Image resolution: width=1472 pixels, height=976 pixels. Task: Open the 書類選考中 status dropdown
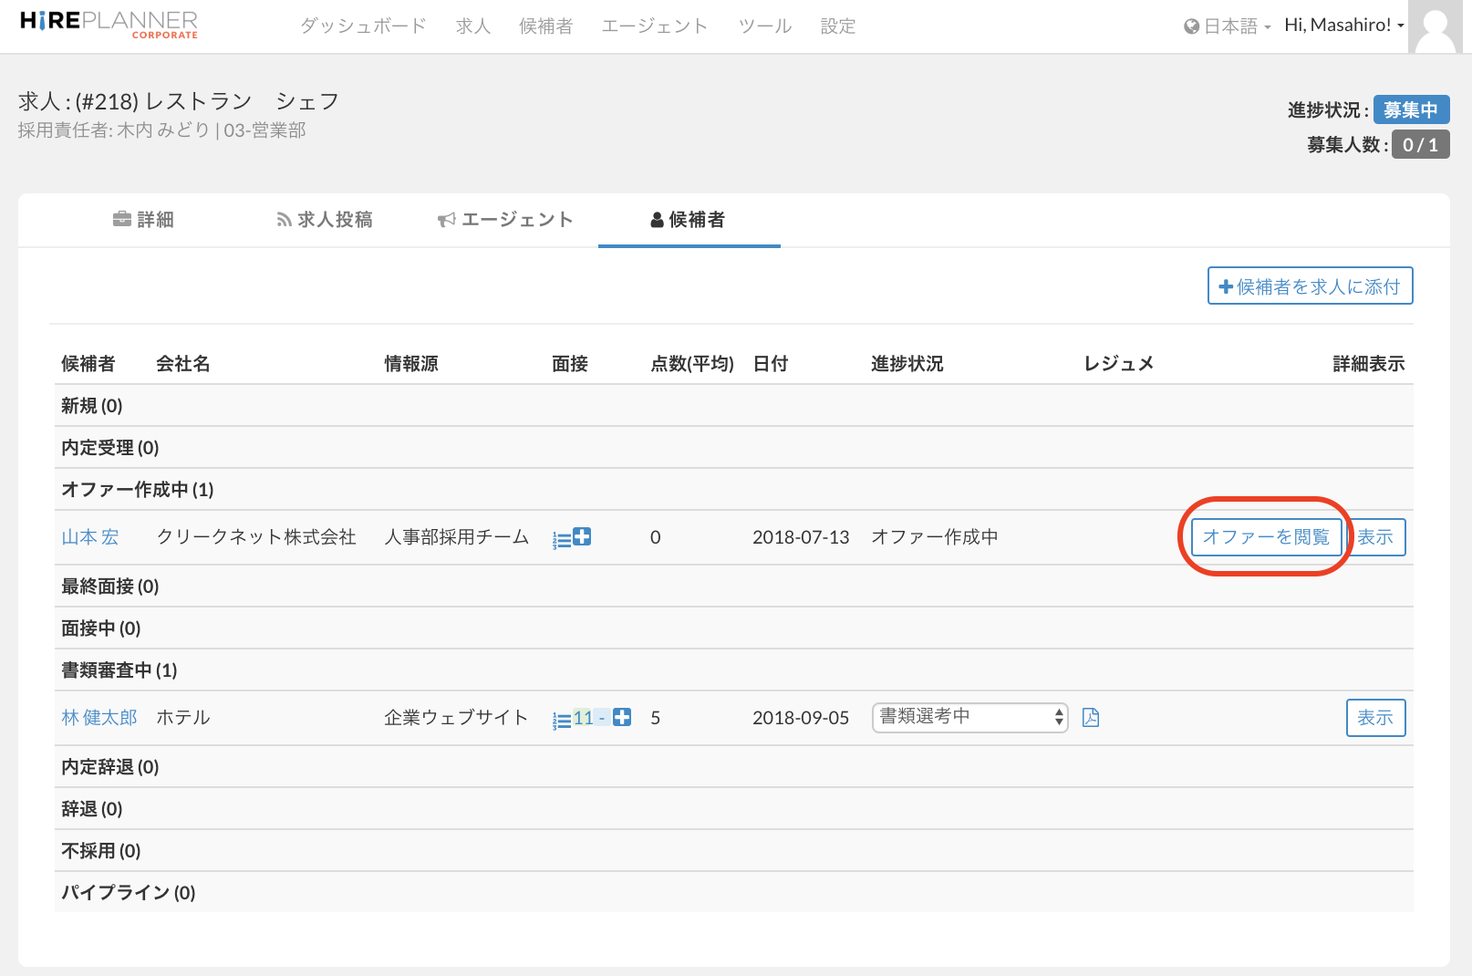[x=969, y=718]
